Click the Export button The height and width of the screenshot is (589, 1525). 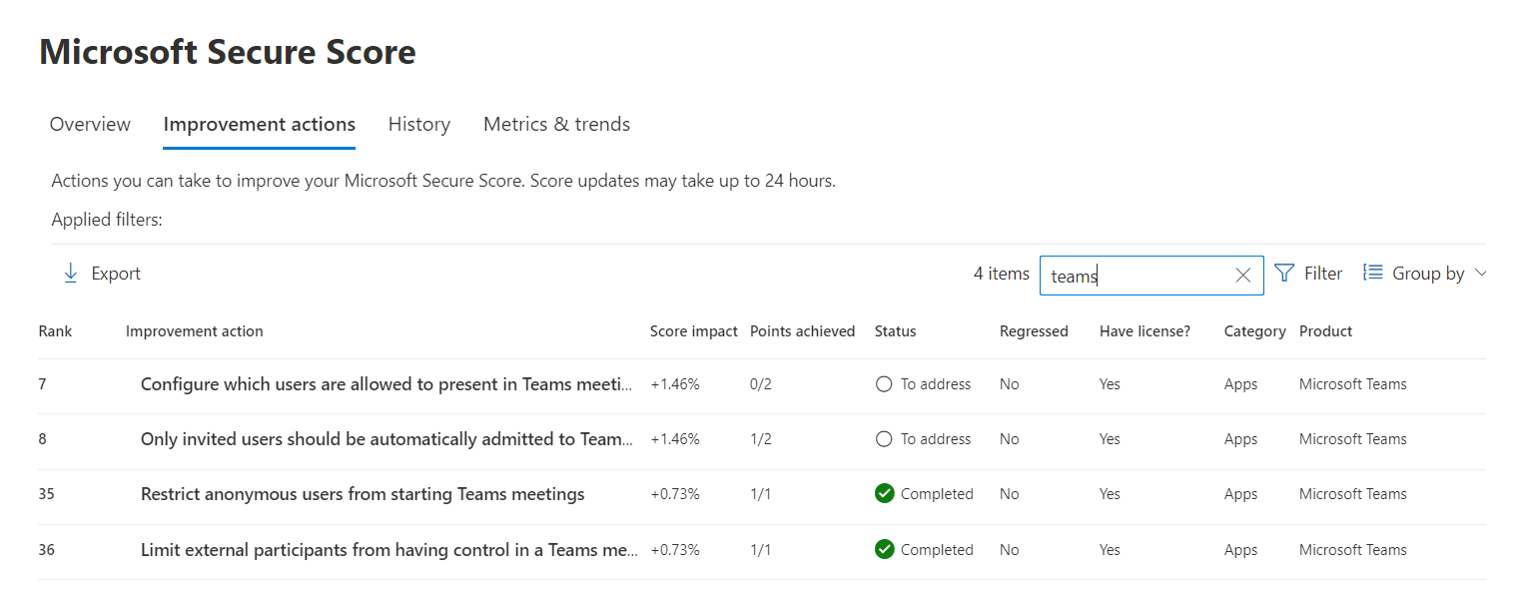100,273
